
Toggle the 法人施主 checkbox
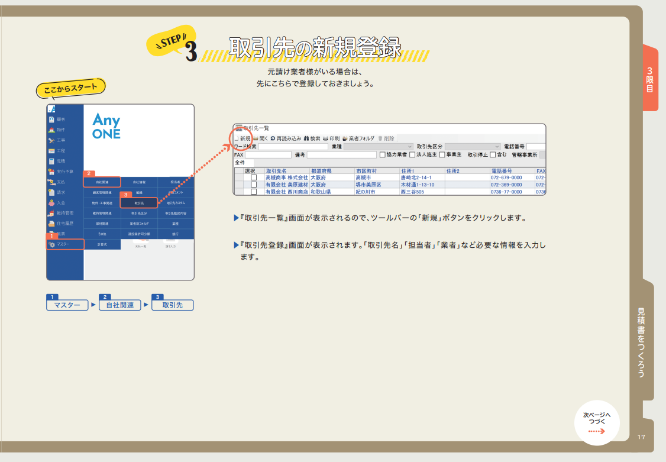(x=412, y=155)
